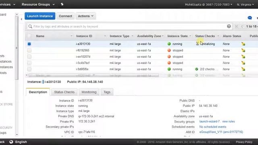Click instance ID i-9d6f5f0e in table
The image size is (258, 145).
[82, 69]
